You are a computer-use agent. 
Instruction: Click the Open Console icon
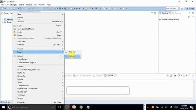pos(184,75)
